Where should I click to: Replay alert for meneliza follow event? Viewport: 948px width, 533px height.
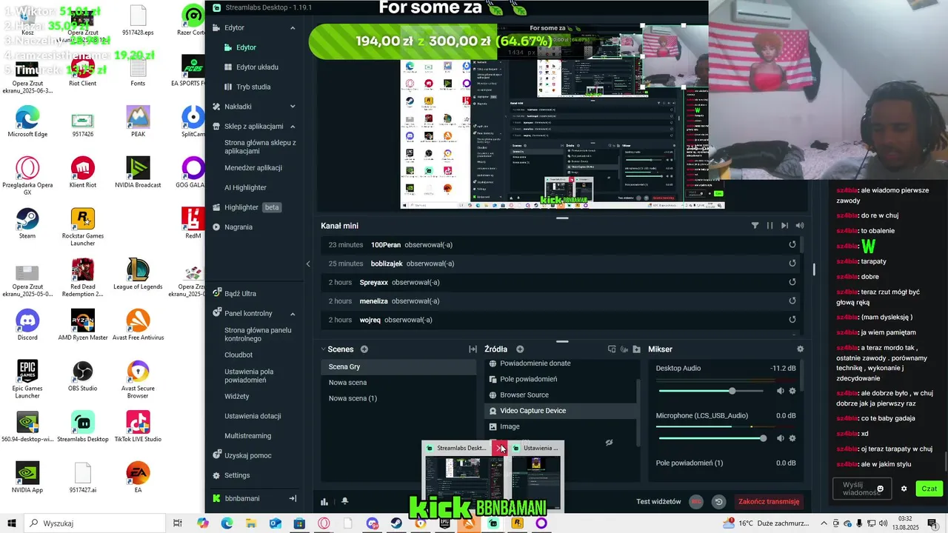click(x=792, y=301)
